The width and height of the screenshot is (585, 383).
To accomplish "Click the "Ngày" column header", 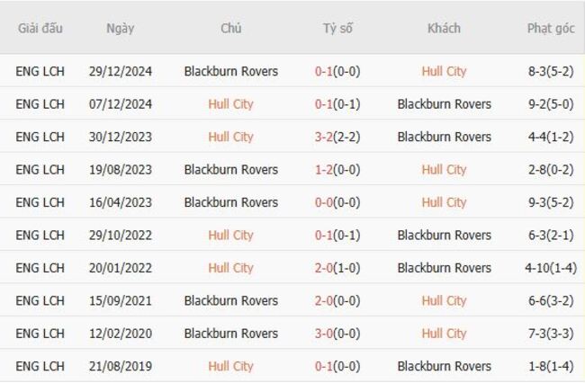I will [120, 28].
